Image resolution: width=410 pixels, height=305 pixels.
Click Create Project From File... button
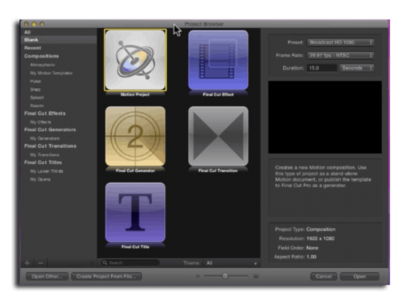[x=106, y=277]
